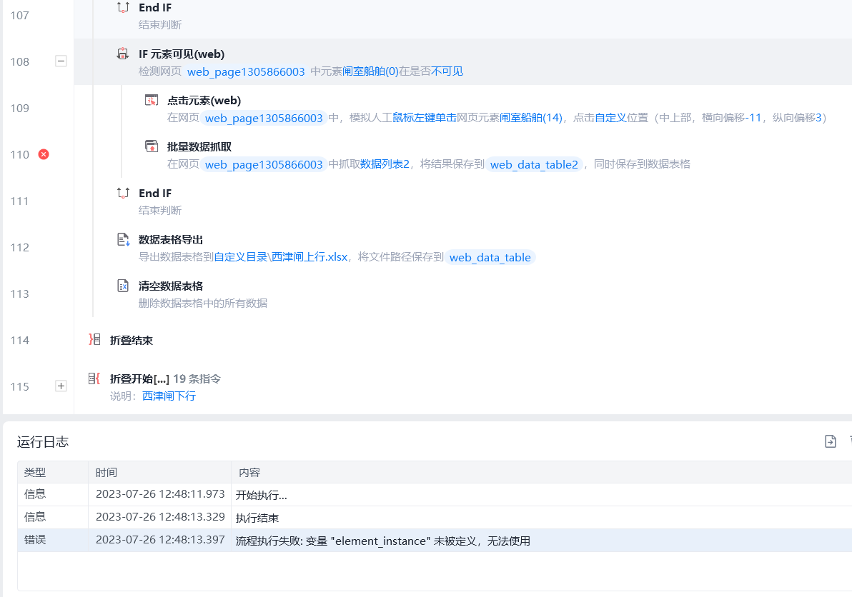The width and height of the screenshot is (852, 597).
Task: Click the click-element (web) command icon
Action: (152, 100)
